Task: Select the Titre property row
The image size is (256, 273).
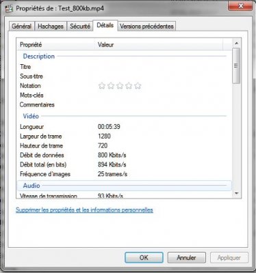Action: pyautogui.click(x=125, y=67)
